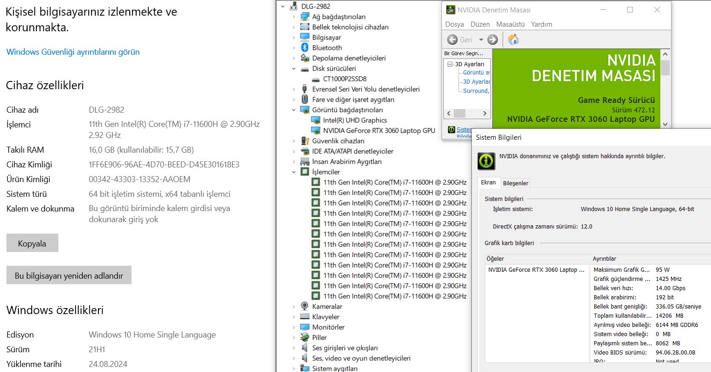Open Windows Güvenliği ayrıntılarını görün link

[73, 52]
